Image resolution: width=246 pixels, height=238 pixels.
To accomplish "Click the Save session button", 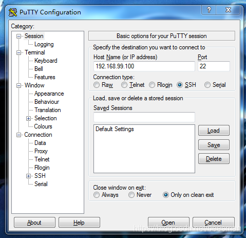I will tap(214, 145).
